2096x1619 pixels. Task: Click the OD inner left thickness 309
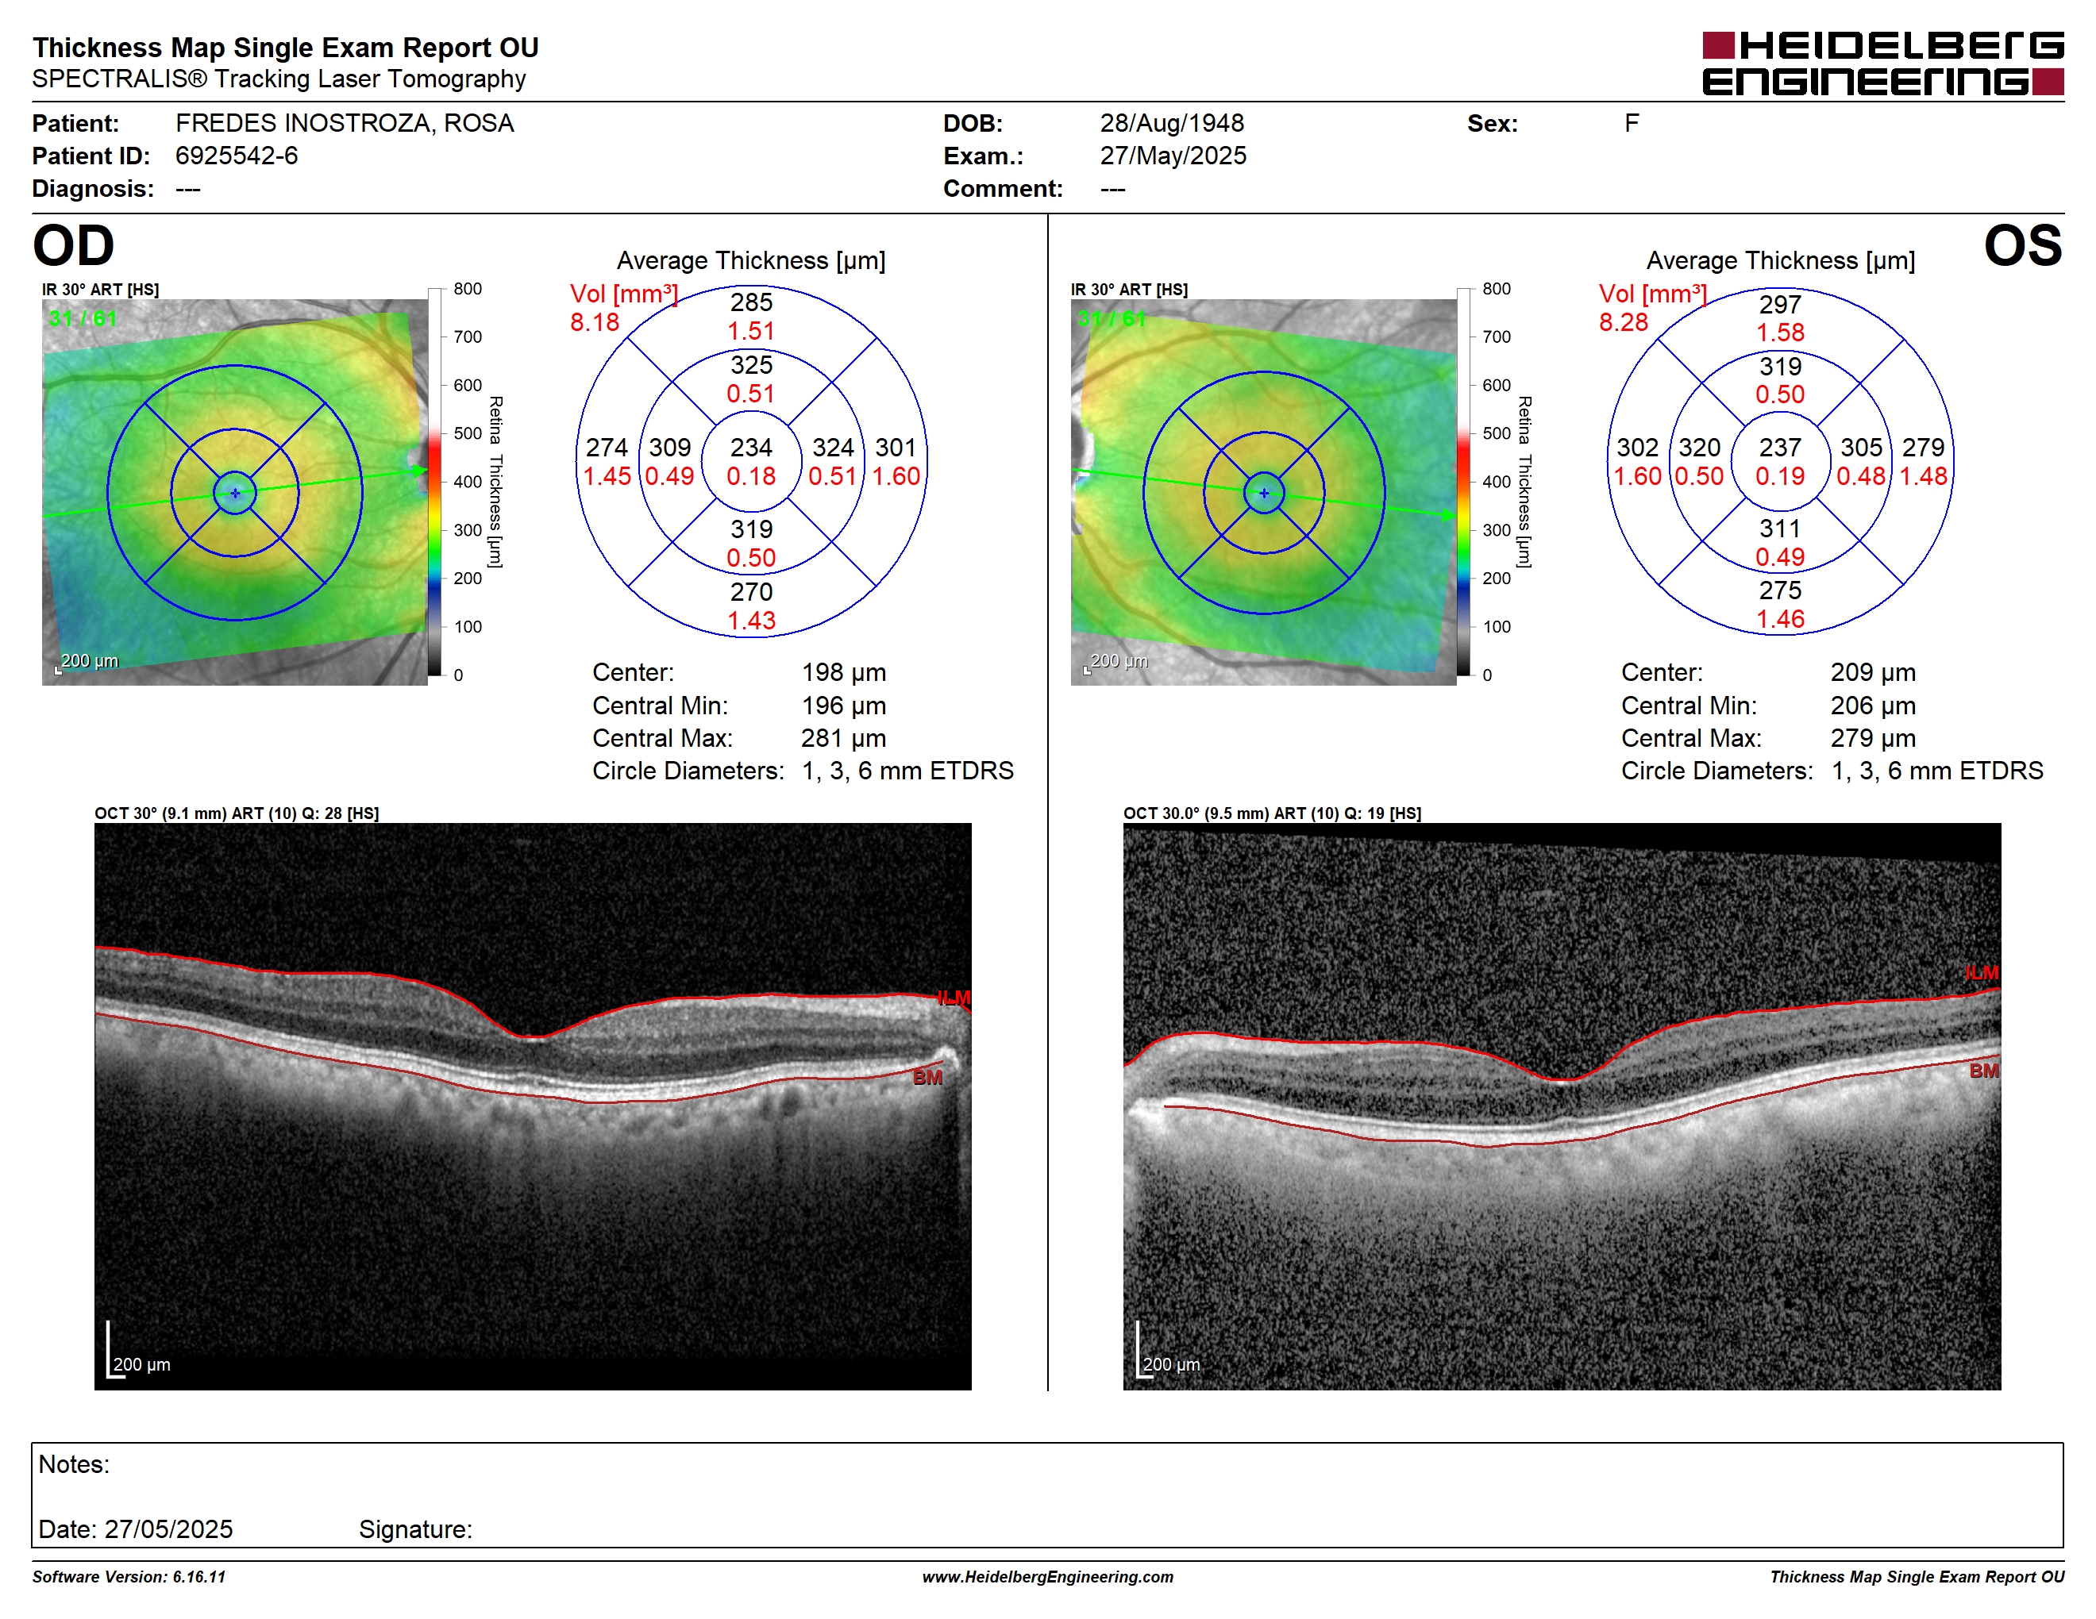coord(670,448)
